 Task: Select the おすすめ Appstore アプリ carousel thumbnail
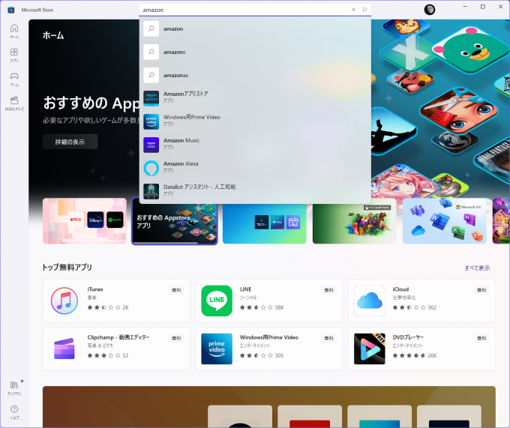[x=175, y=221]
